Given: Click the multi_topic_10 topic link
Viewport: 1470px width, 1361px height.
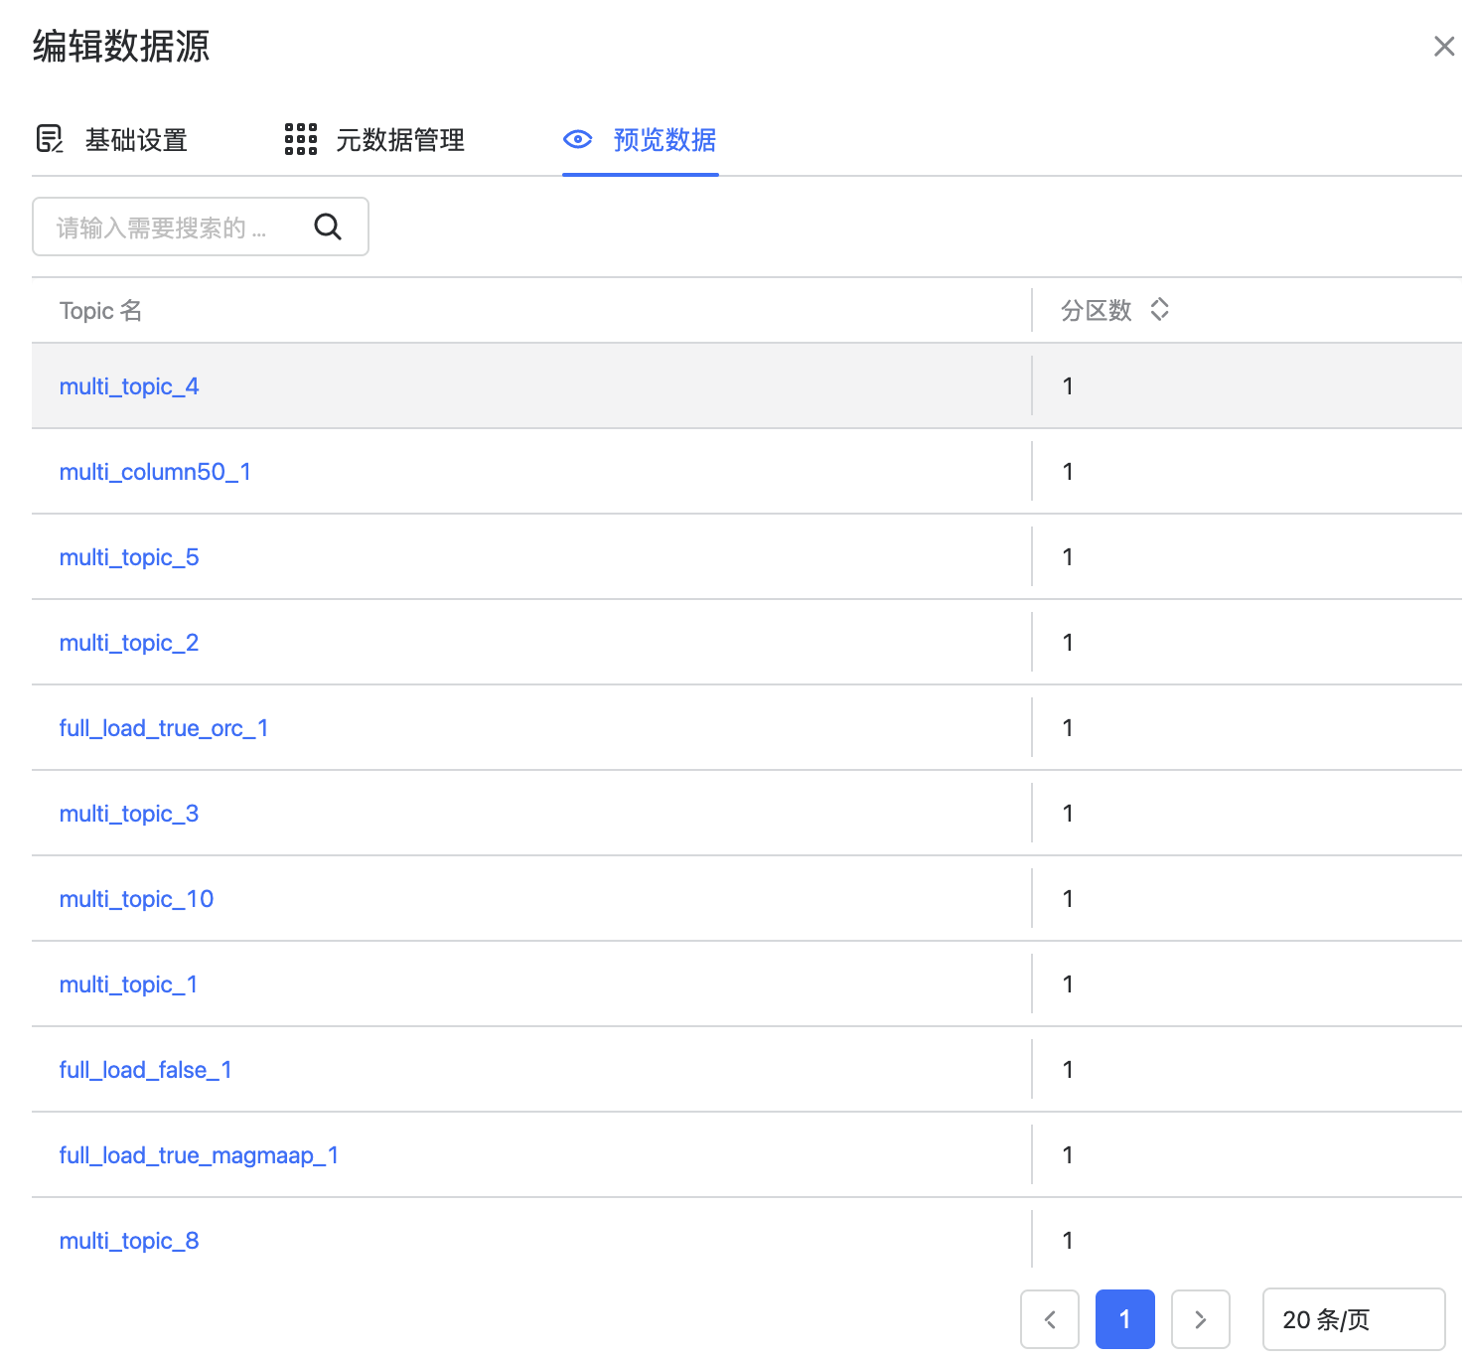Looking at the screenshot, I should tap(136, 899).
